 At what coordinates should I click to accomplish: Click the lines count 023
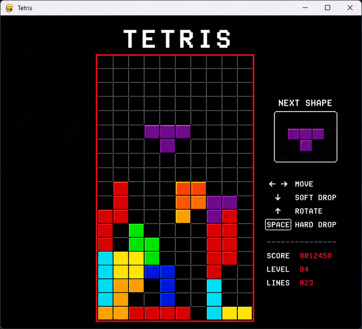pyautogui.click(x=306, y=283)
